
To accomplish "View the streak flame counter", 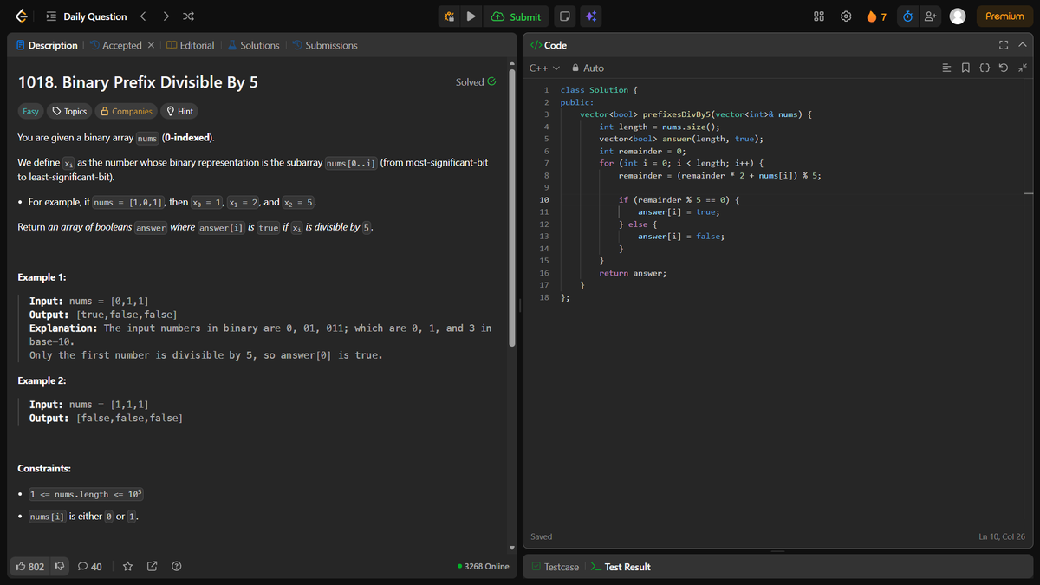I will [876, 16].
